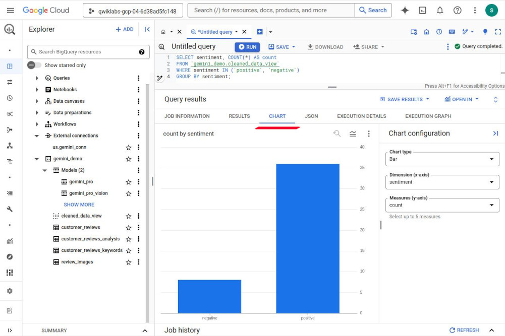Click the top search bar field
The width and height of the screenshot is (505, 336).
271,10
